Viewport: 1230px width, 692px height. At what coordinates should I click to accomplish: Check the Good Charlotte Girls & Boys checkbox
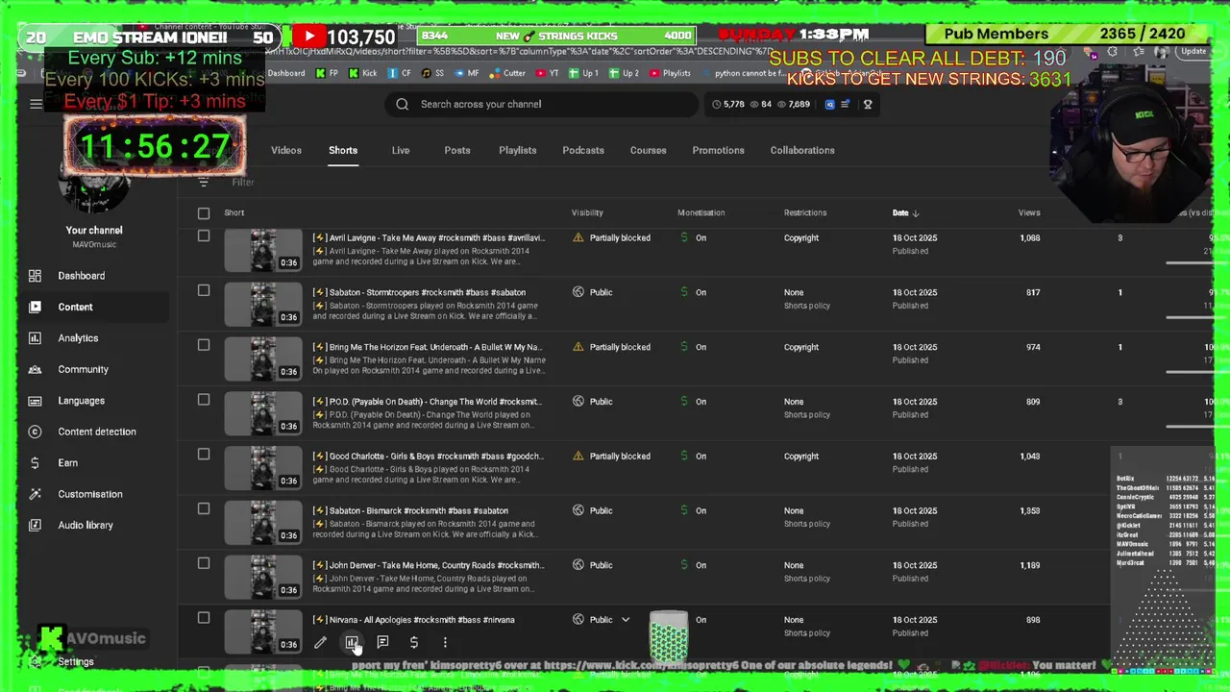(203, 455)
